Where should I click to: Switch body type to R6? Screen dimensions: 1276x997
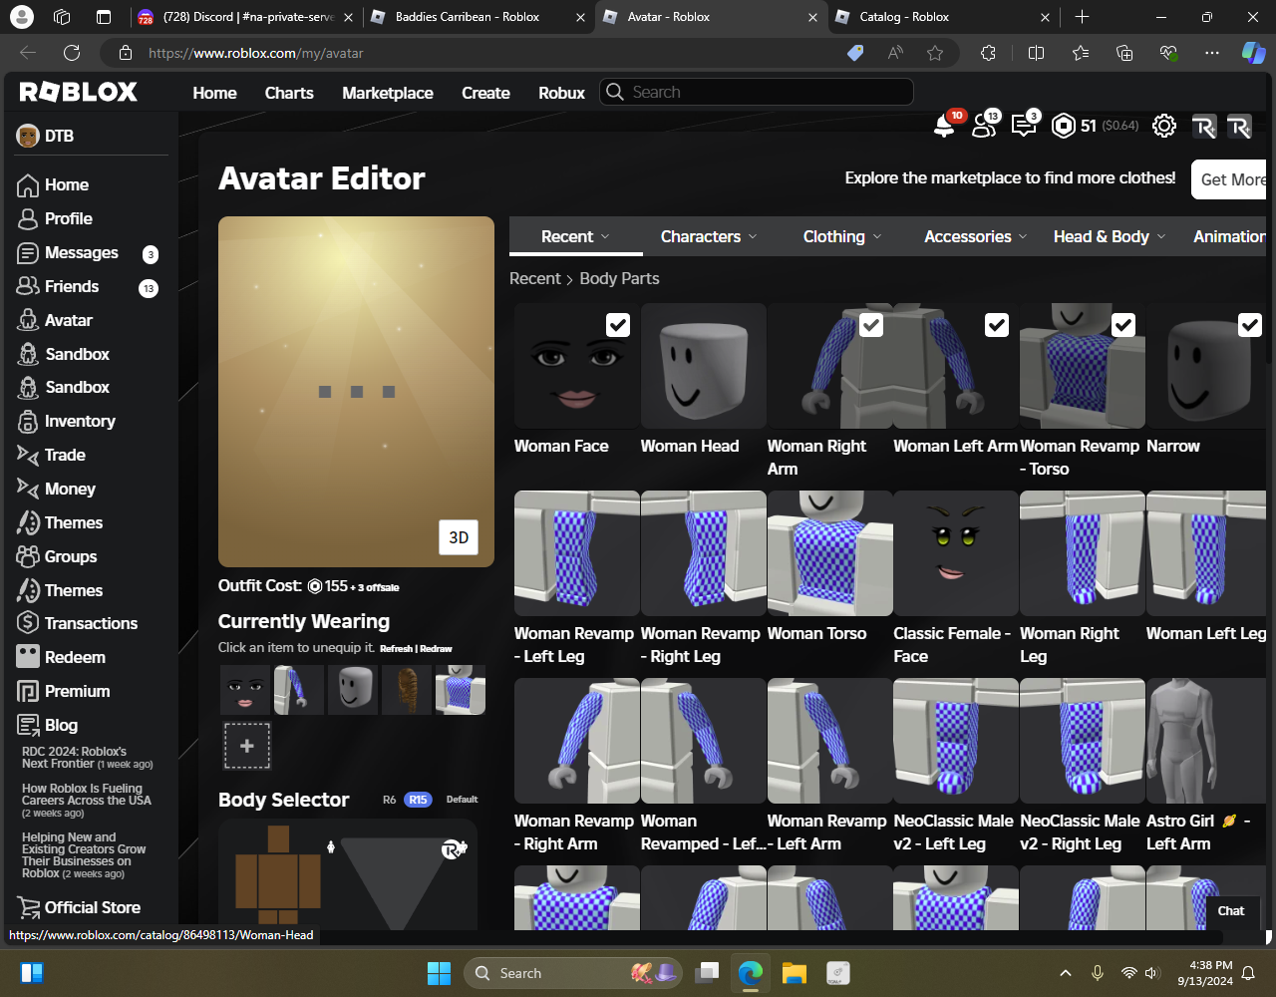tap(390, 800)
